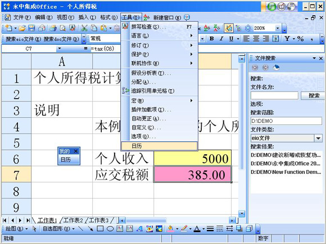This screenshot has width=326, height=244.
Task: Open the 格式(O) menu
Action: click(108, 17)
